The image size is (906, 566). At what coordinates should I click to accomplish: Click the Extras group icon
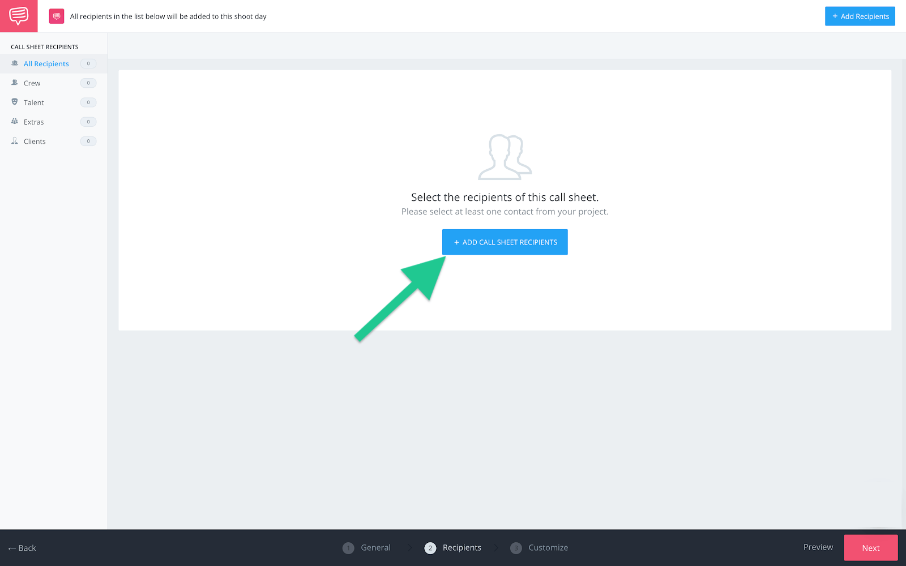point(15,122)
